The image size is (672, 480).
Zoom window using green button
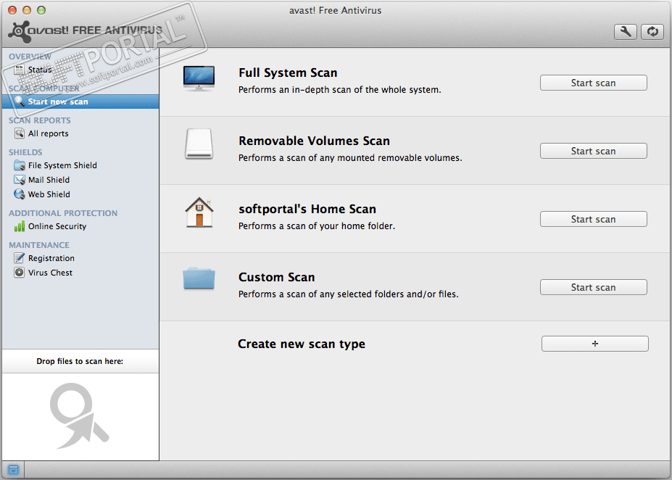coord(41,10)
